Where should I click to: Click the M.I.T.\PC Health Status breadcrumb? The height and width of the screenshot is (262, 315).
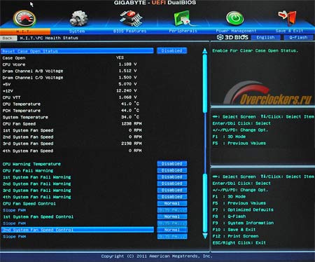49,38
